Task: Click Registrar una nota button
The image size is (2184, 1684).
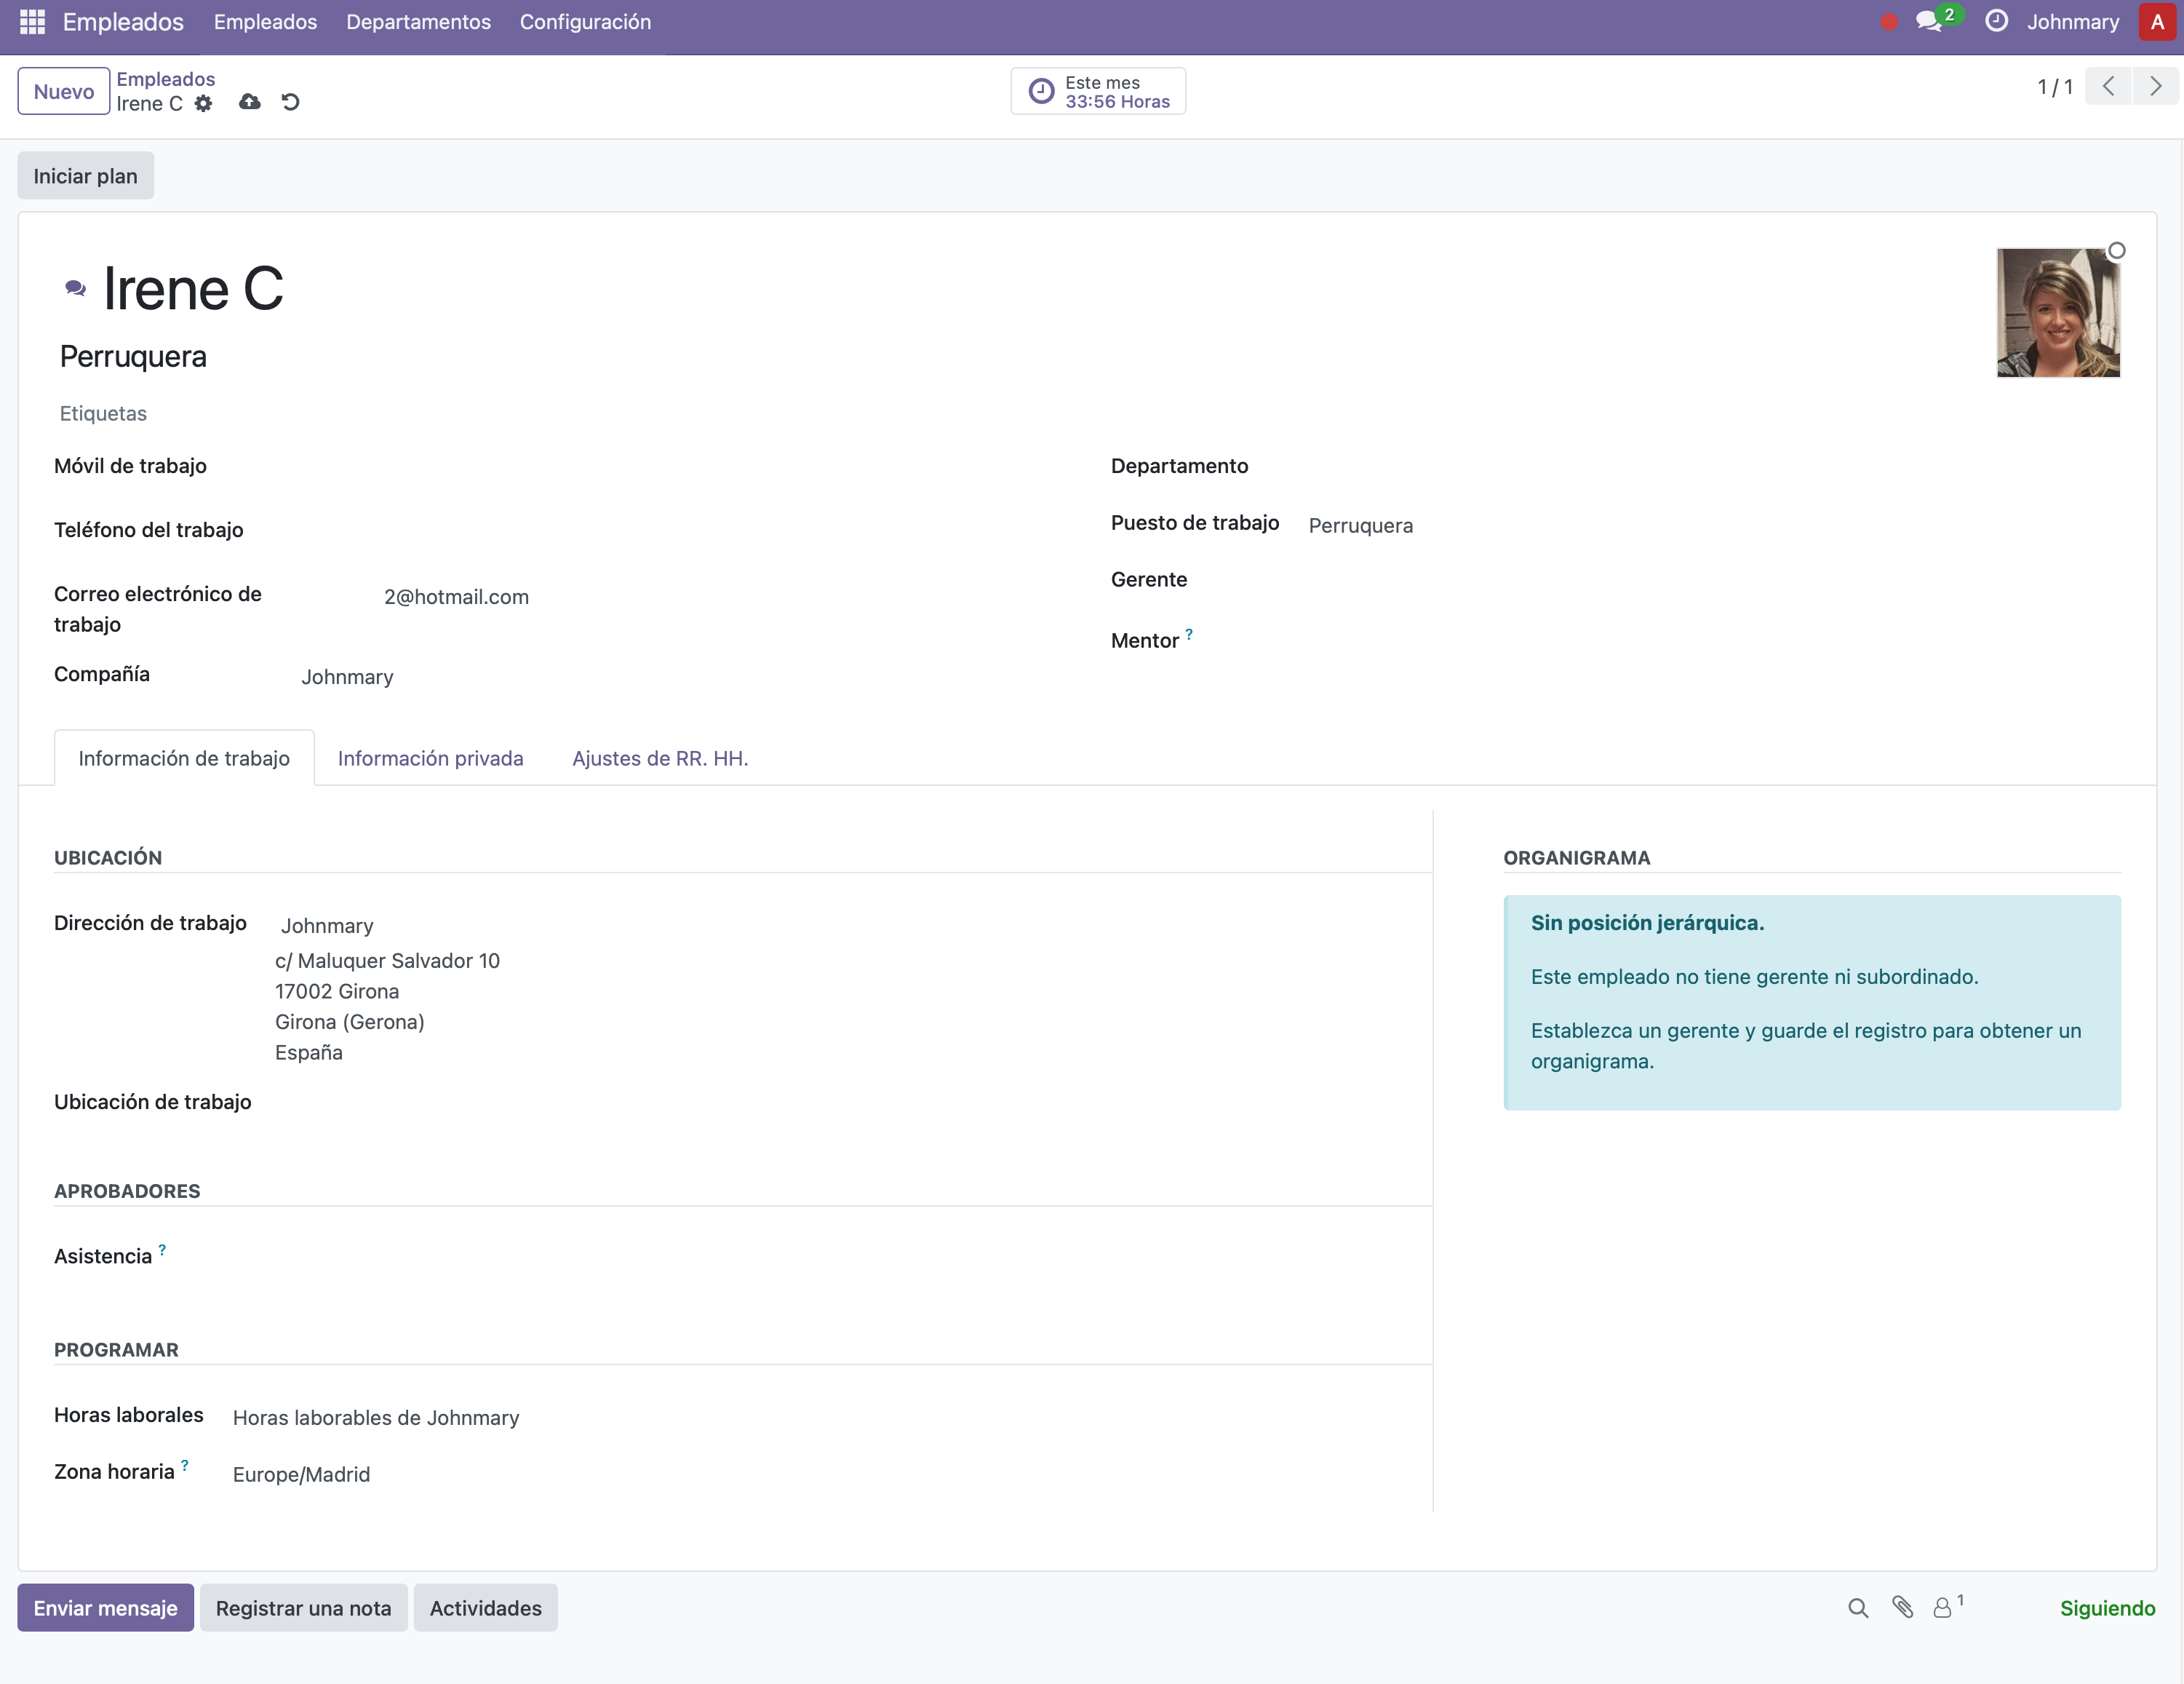Action: point(304,1608)
